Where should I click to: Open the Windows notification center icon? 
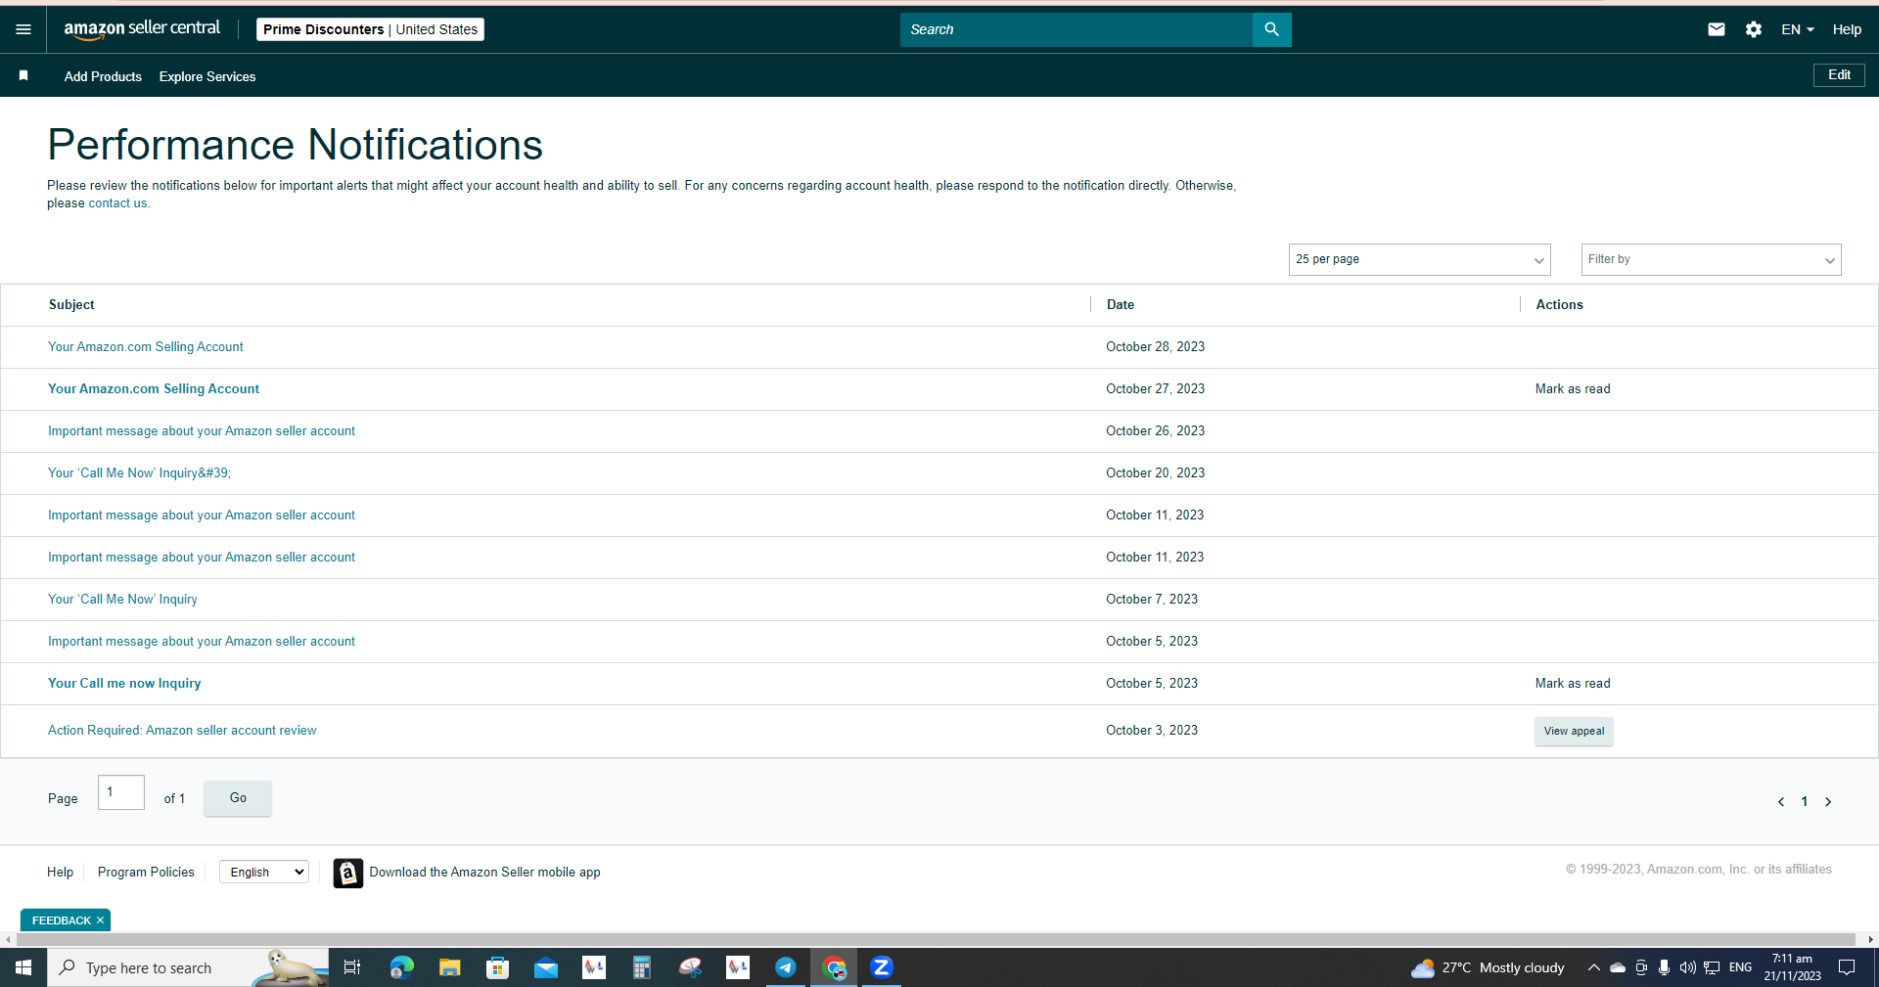pyautogui.click(x=1847, y=967)
